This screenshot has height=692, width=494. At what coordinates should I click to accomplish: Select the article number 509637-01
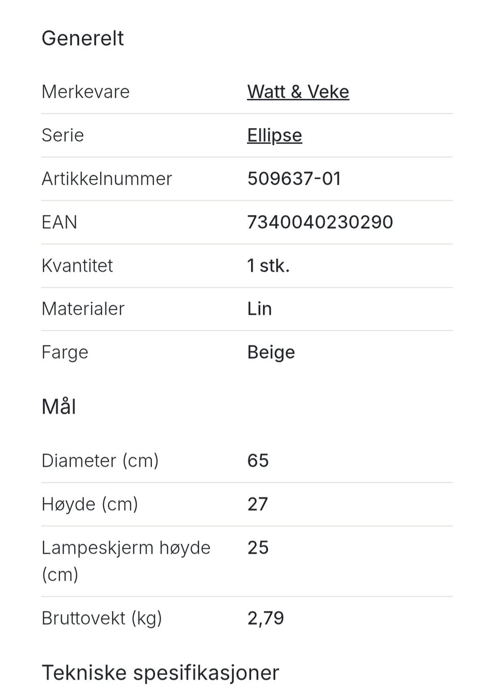coord(294,179)
